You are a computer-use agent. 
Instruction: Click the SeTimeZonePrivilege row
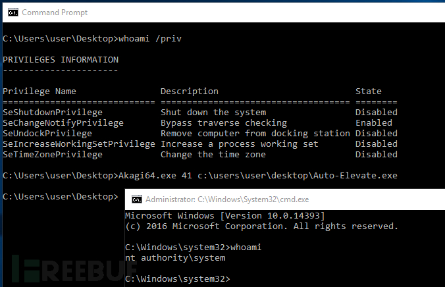point(200,155)
